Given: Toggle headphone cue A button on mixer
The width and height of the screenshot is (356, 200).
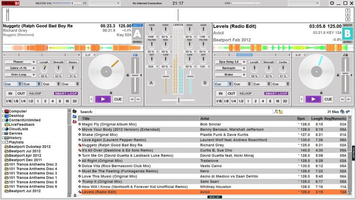Looking at the screenshot, I should tap(151, 83).
